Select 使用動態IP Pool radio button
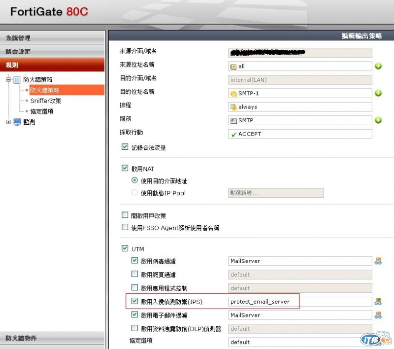Screen dimensions: 394x349 [x=134, y=192]
